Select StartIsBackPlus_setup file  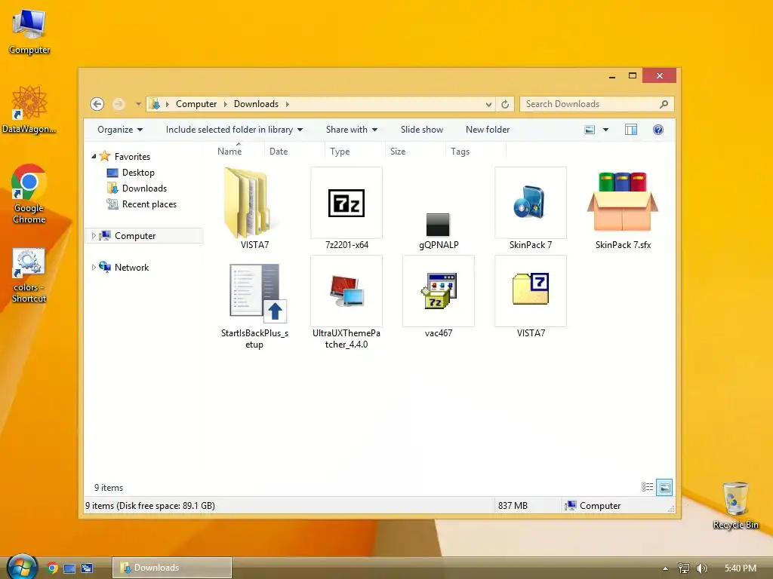point(258,293)
